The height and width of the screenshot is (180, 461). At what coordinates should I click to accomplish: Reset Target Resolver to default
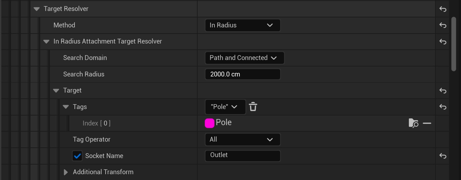pyautogui.click(x=443, y=9)
